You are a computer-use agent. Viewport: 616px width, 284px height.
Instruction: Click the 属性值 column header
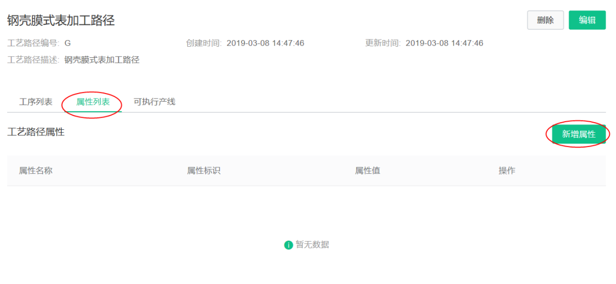point(368,171)
